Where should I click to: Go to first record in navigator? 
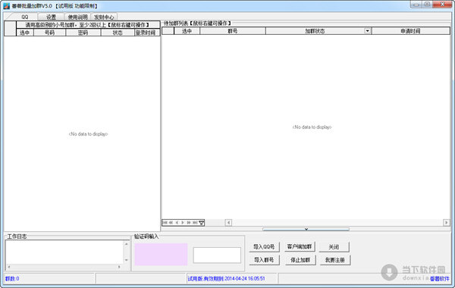165,223
